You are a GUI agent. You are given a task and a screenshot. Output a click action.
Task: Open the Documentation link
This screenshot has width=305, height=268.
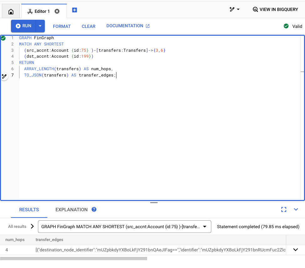click(128, 26)
